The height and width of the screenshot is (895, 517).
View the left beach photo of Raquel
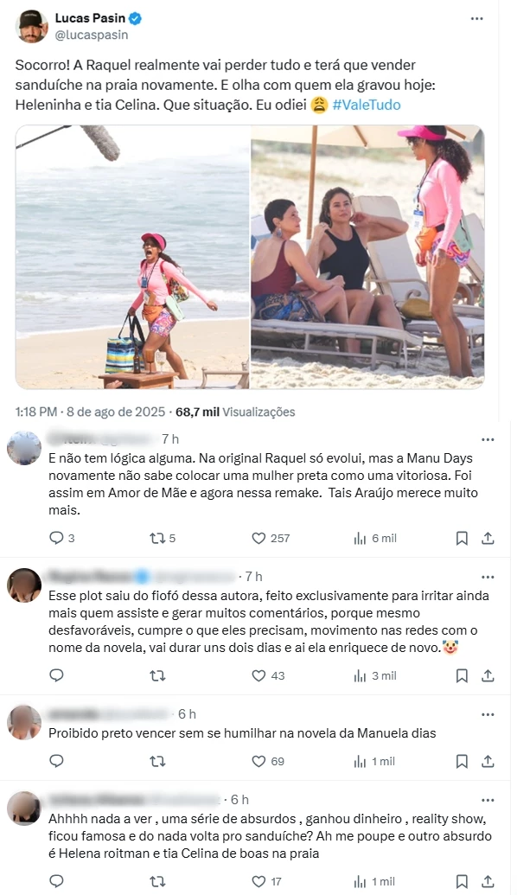(x=132, y=257)
